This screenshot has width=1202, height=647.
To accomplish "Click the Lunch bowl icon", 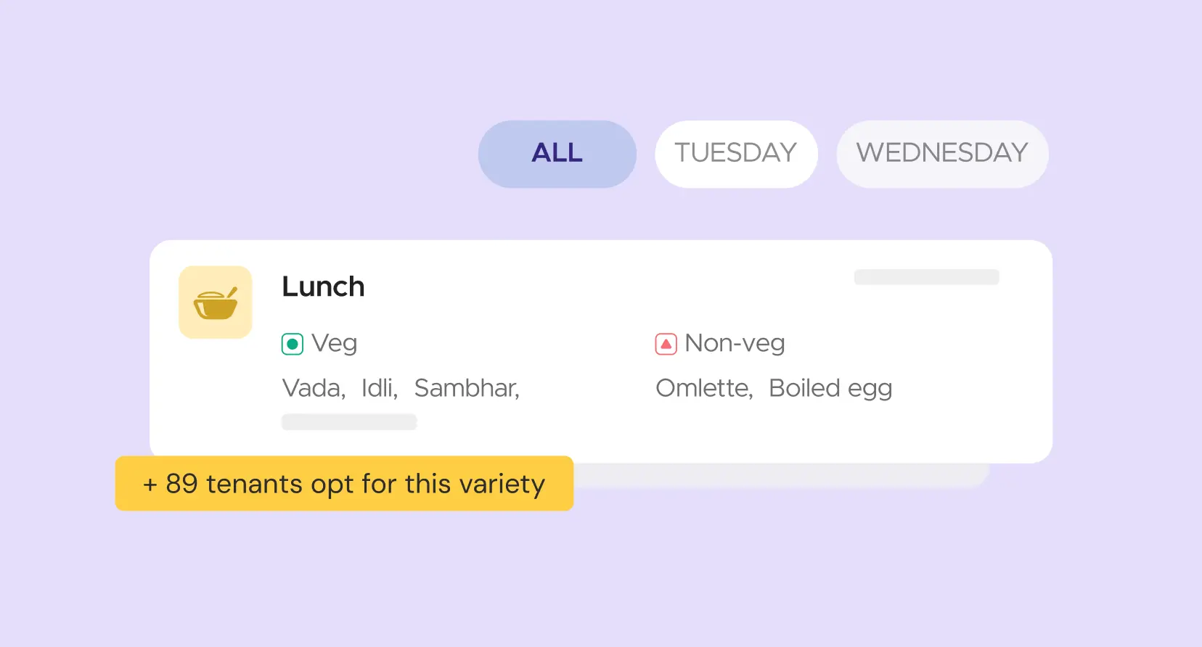I will coord(216,302).
